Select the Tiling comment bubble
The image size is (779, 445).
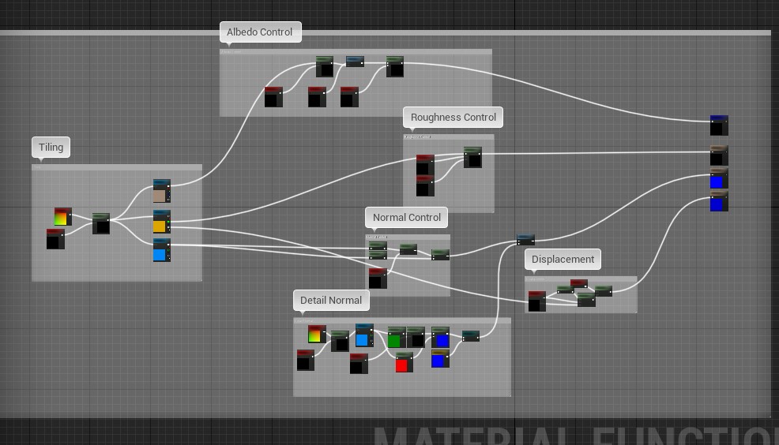click(x=51, y=148)
